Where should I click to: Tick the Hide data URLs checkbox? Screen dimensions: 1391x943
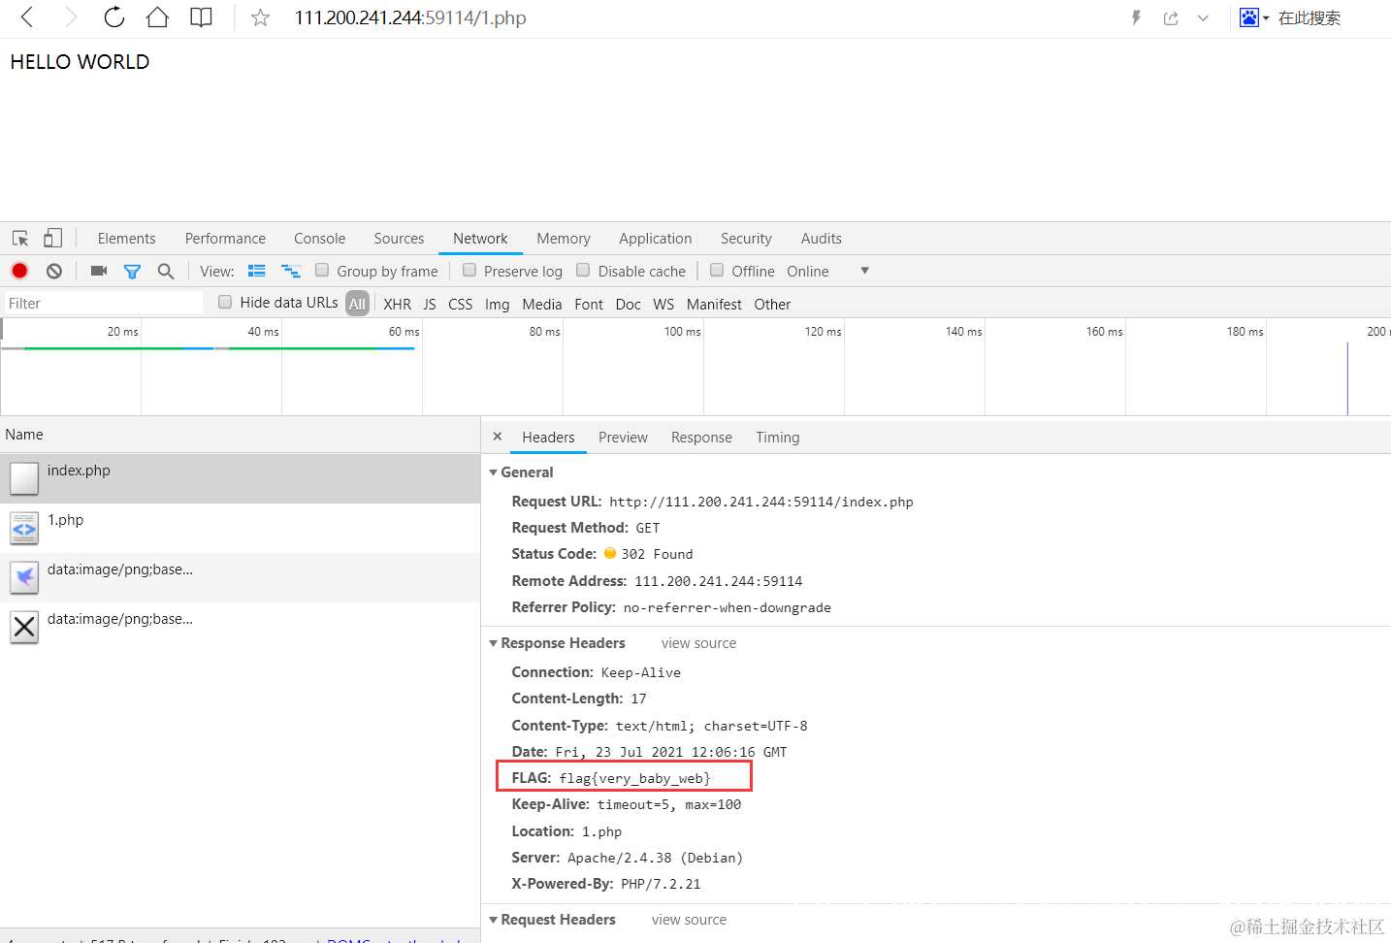pos(225,302)
